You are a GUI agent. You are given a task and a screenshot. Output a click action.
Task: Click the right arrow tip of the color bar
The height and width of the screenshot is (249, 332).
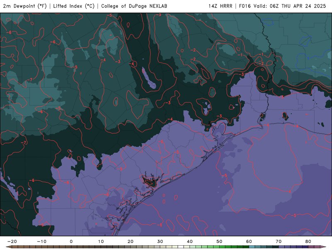click(324, 247)
